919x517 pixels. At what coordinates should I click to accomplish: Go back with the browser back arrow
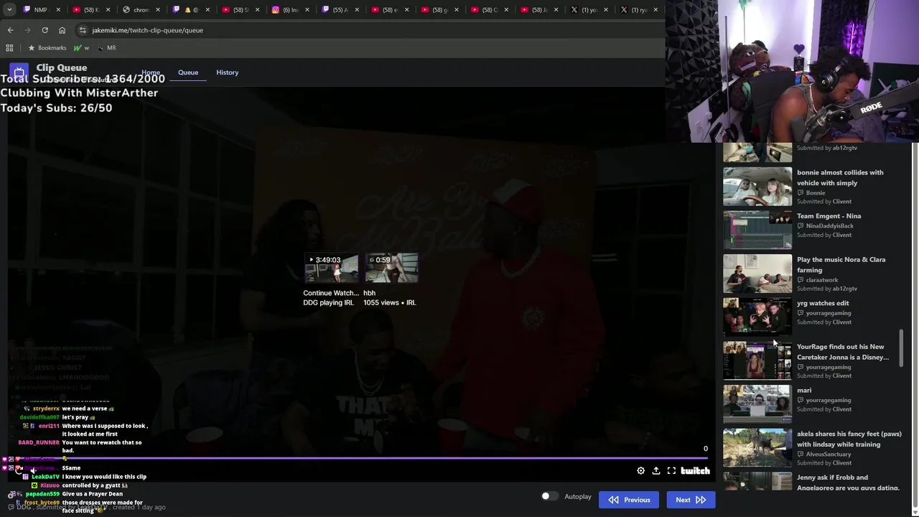[x=10, y=30]
